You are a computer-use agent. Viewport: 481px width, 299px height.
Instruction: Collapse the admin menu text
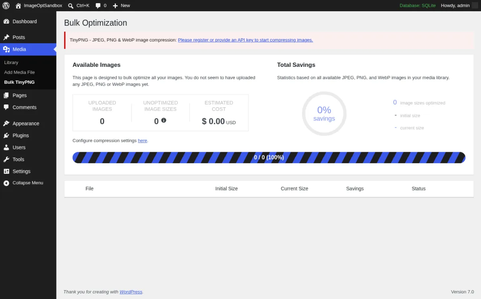[28, 183]
